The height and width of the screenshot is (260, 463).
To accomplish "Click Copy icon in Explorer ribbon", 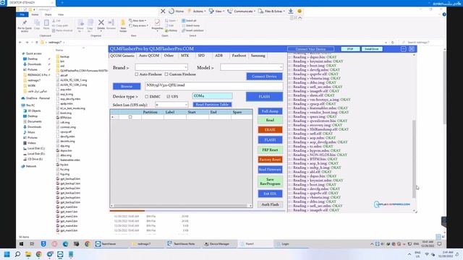I will click(37, 25).
